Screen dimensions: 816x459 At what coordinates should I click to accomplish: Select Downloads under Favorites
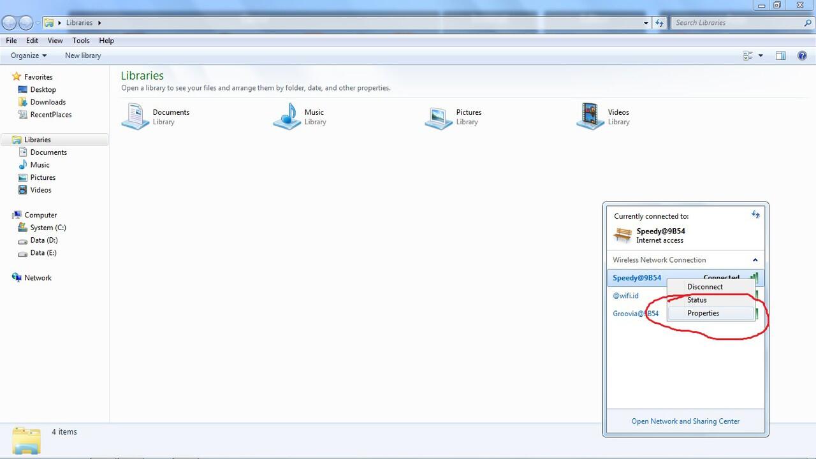48,102
